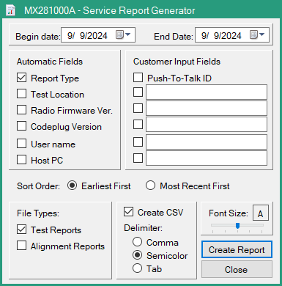Click the last blank customer input box
The width and height of the screenshot is (282, 286).
pyautogui.click(x=207, y=158)
